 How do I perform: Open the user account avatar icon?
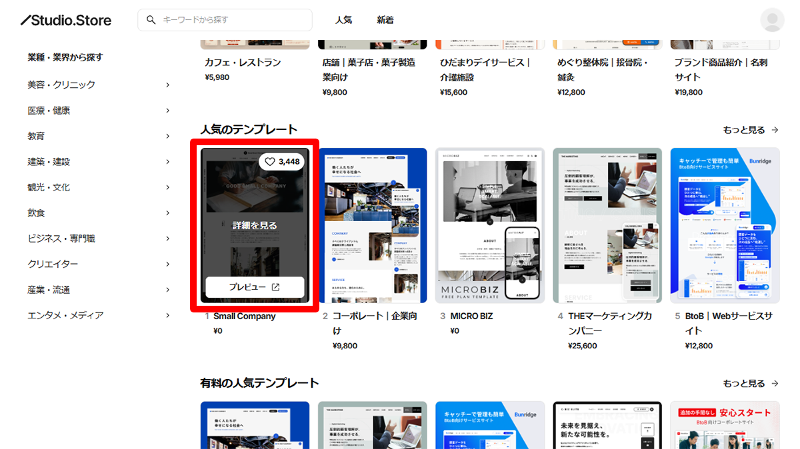(x=771, y=20)
